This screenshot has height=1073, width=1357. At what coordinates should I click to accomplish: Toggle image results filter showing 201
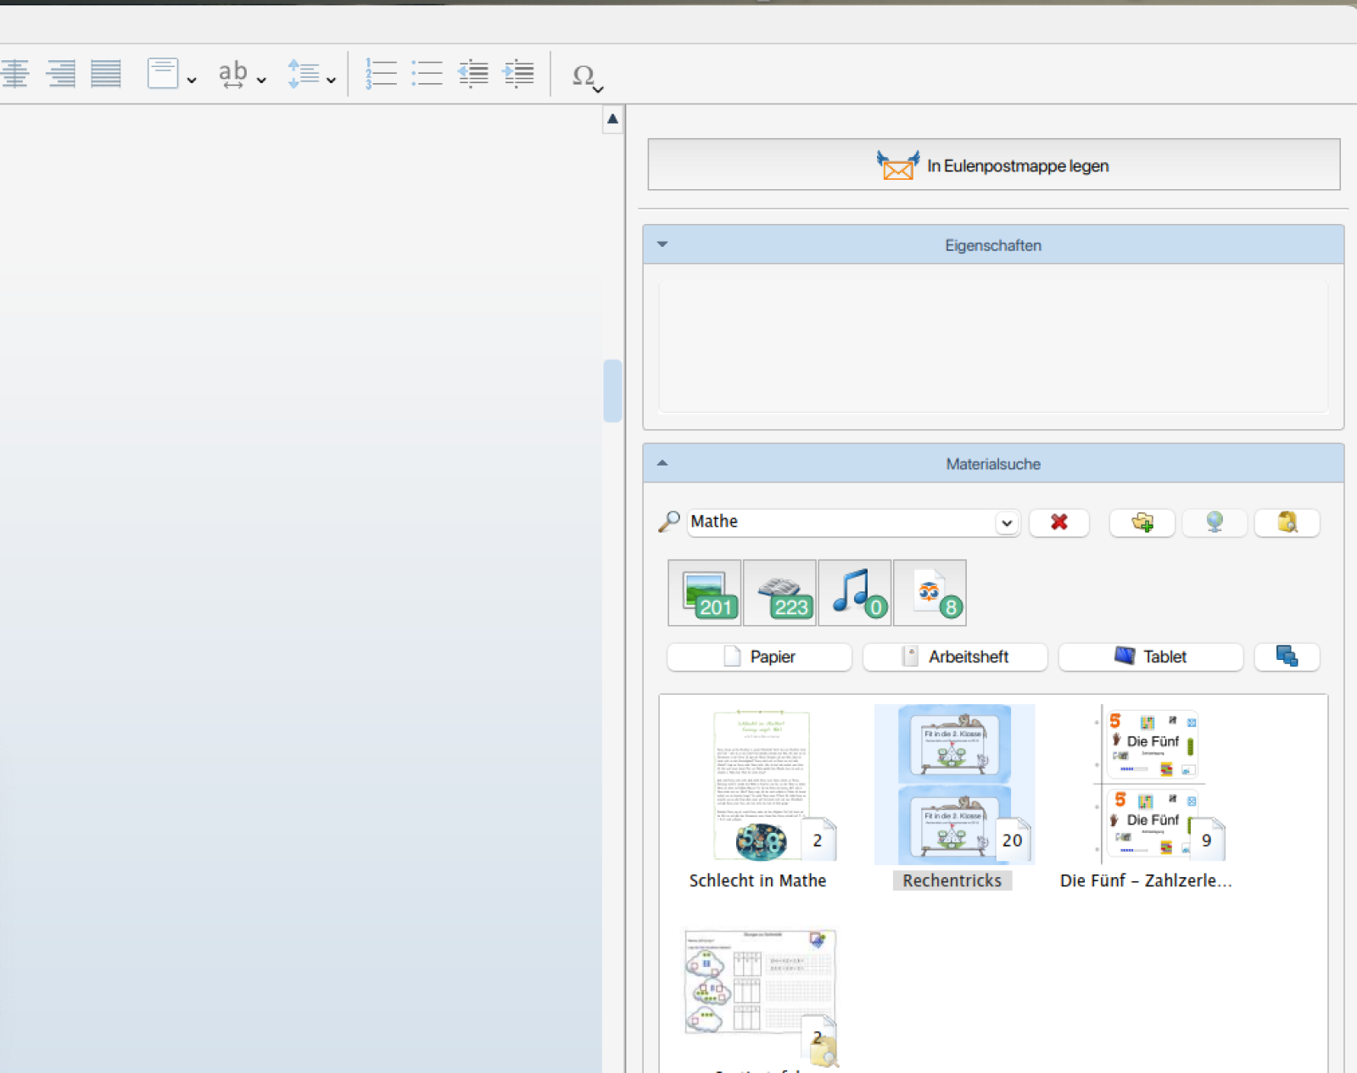704,593
